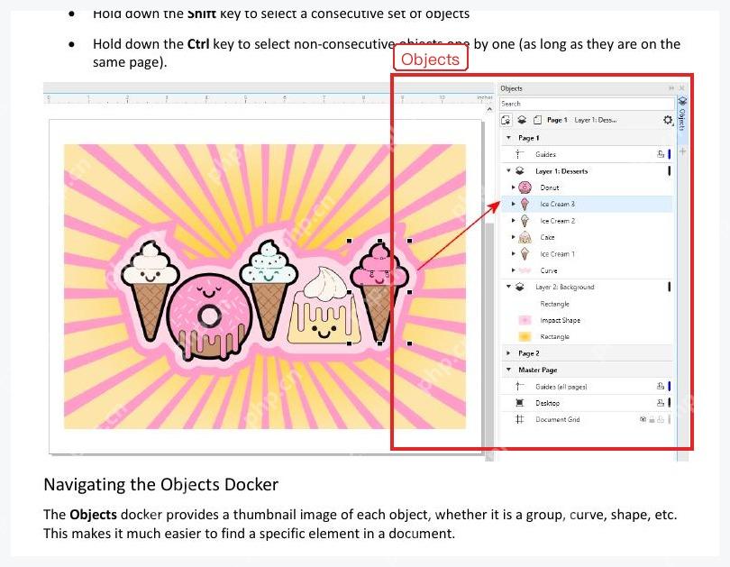Expand the Page 2 tree node
Viewport: 730px width, 567px height.
(508, 353)
